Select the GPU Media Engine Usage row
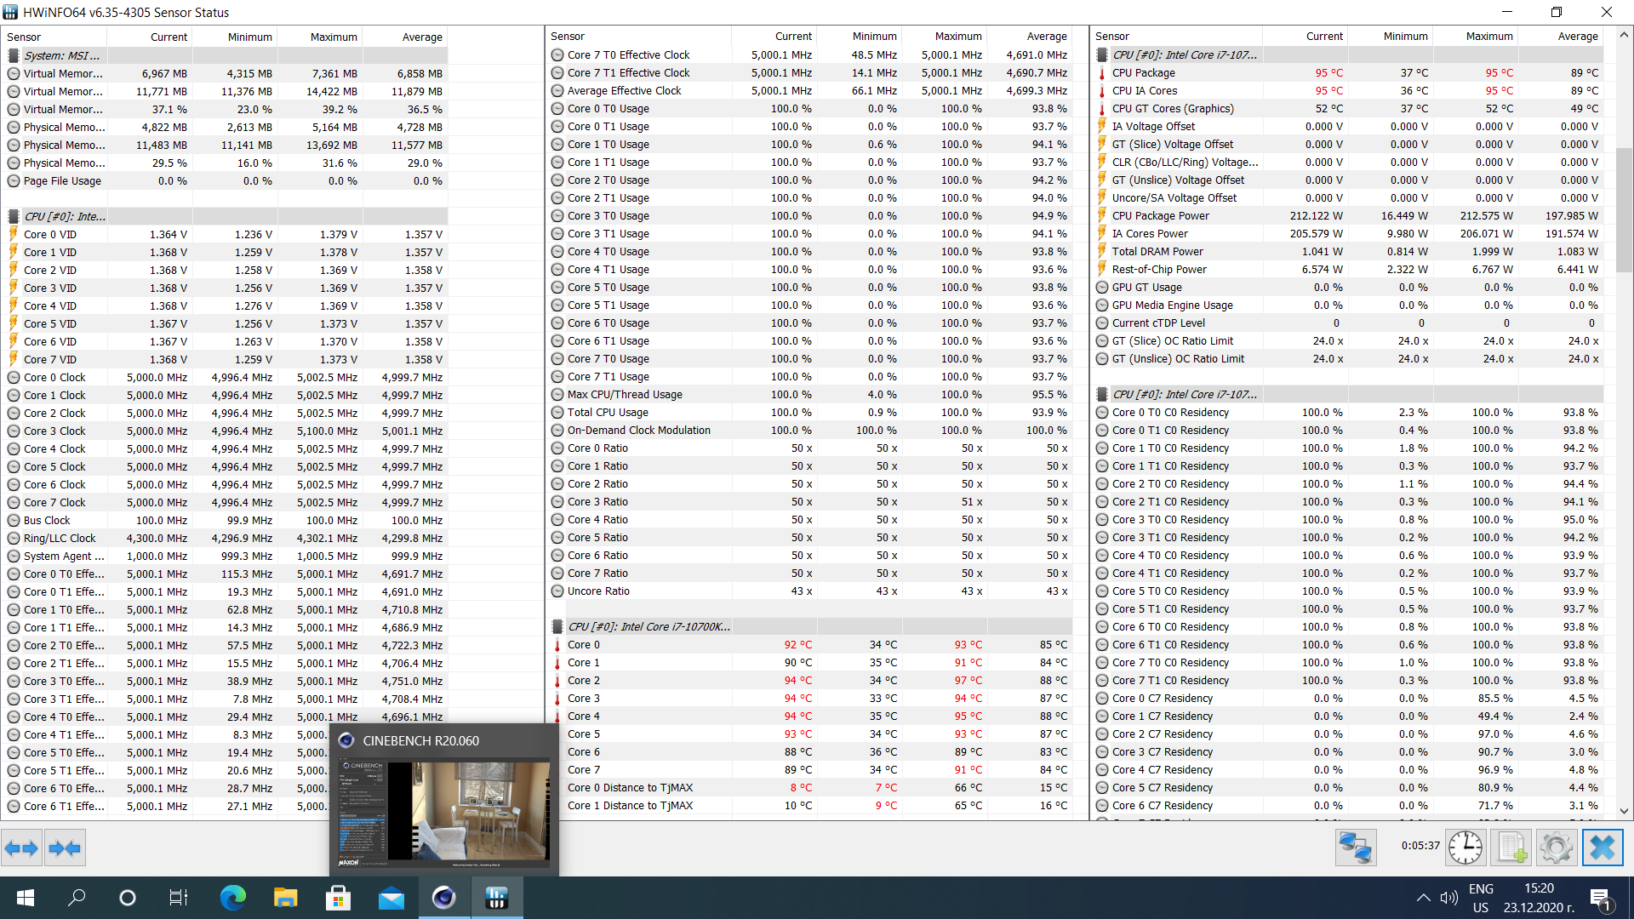 coord(1348,305)
